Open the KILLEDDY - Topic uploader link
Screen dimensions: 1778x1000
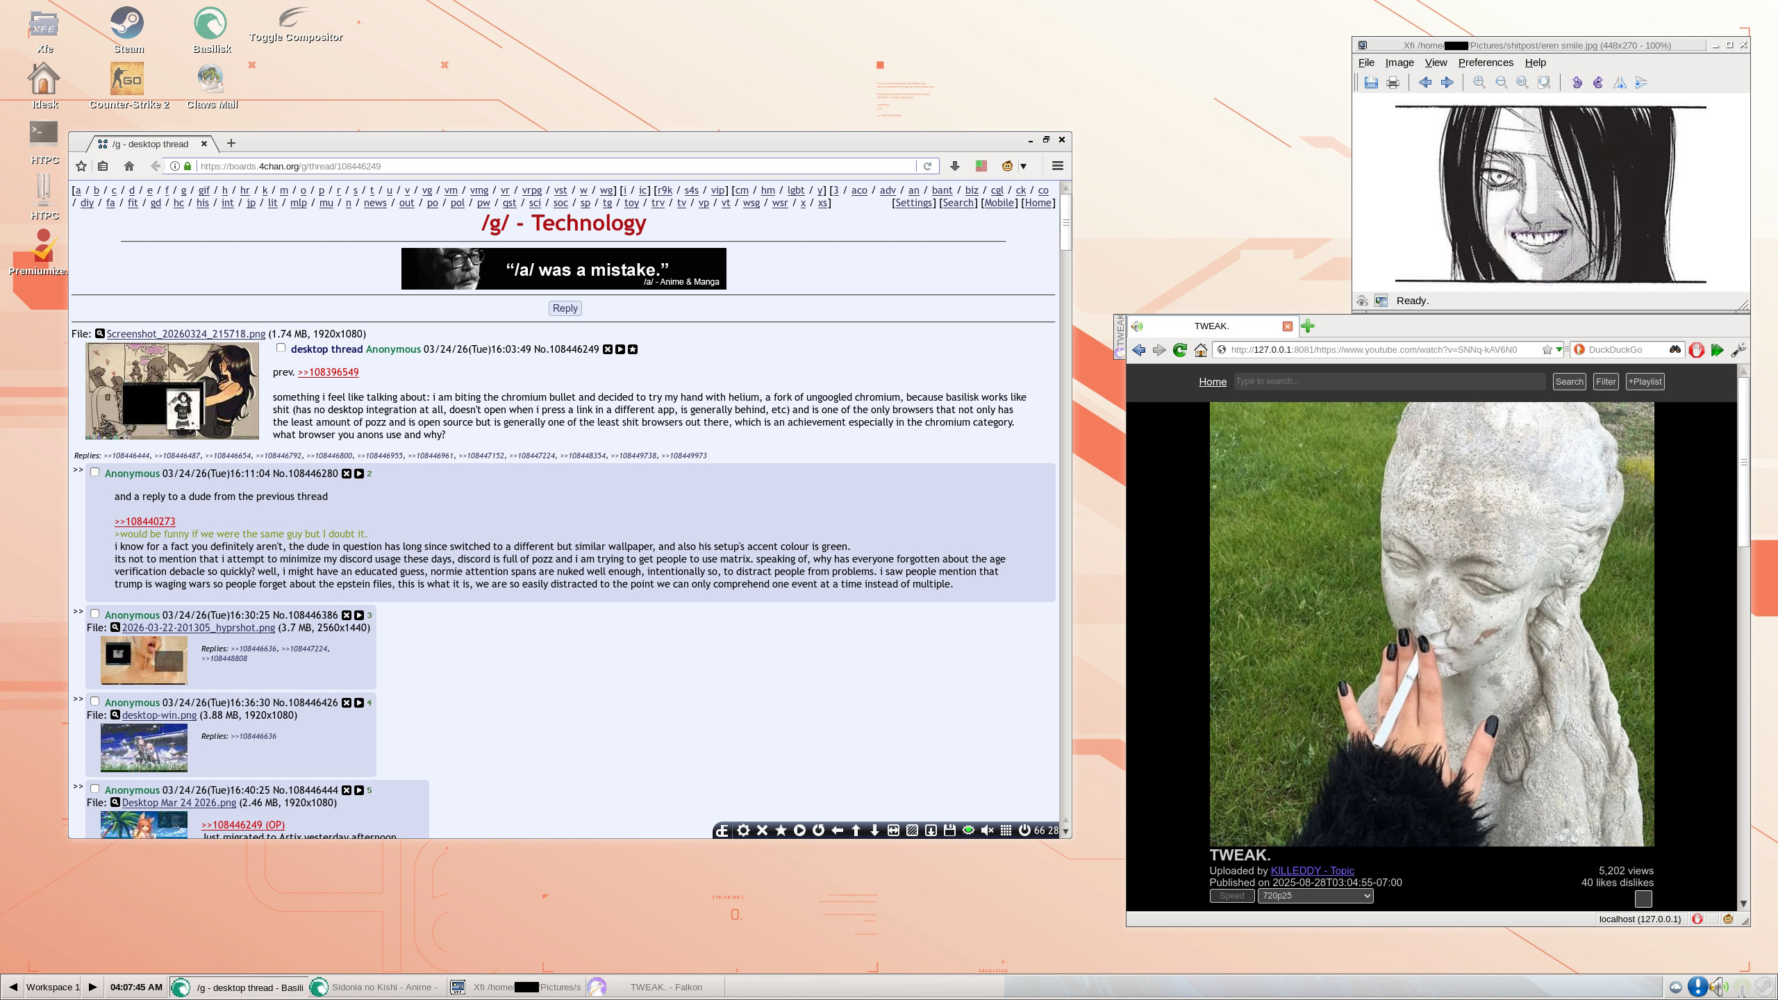(x=1312, y=871)
